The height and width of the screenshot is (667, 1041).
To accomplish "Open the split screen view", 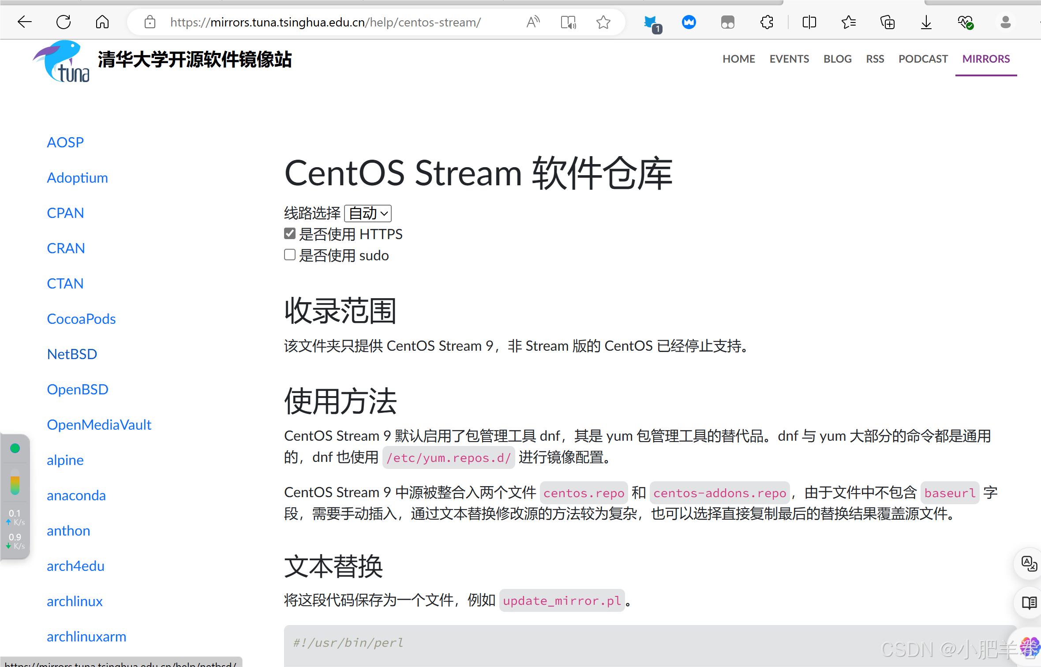I will click(x=809, y=22).
